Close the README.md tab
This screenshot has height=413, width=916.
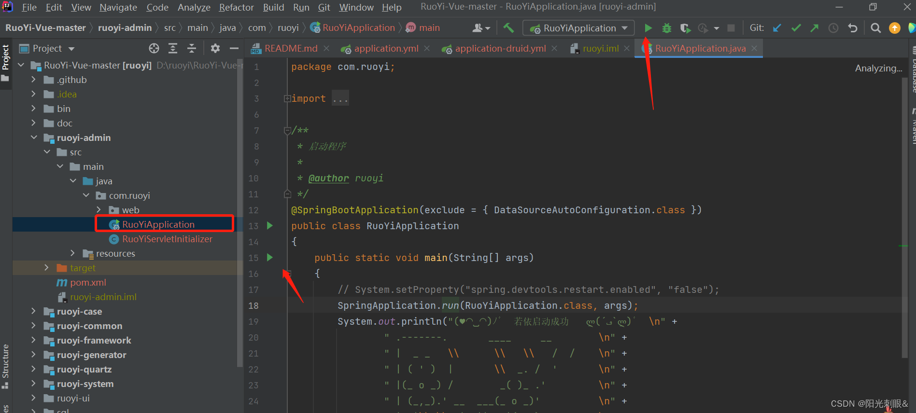pyautogui.click(x=326, y=48)
